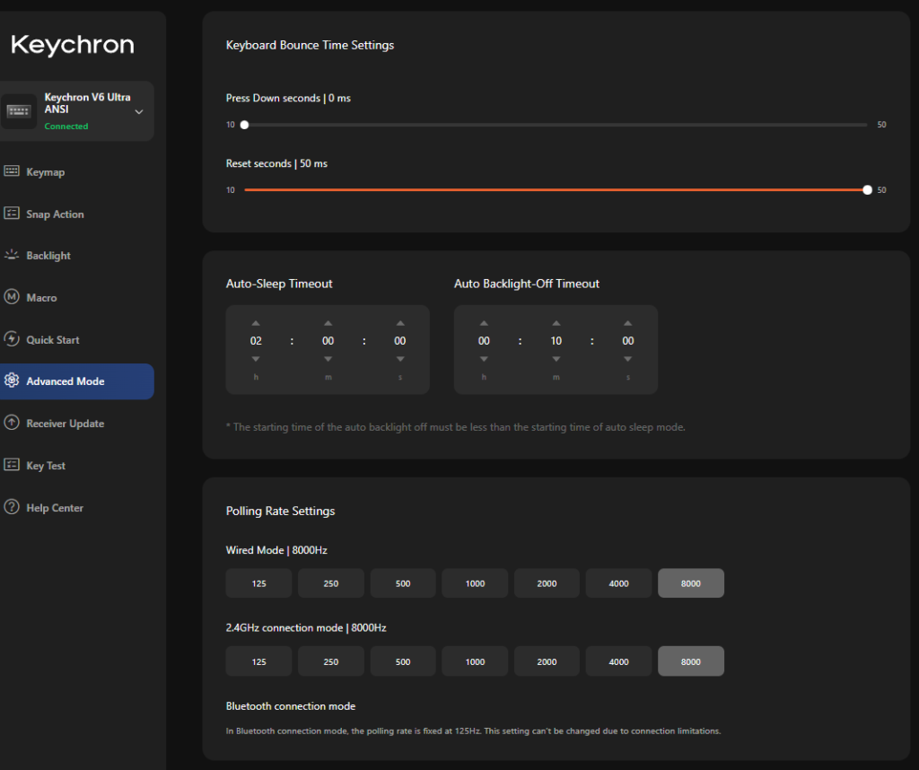Open the Quick Start page label

point(53,340)
